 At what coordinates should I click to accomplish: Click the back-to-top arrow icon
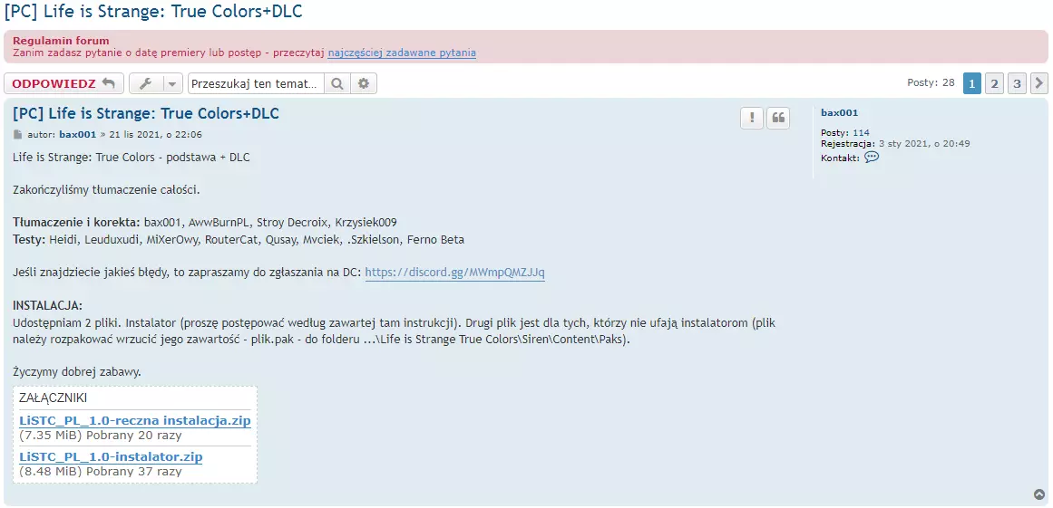[1038, 494]
